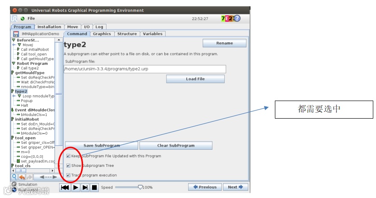Viewport: 376px width, 198px height.
Task: Select the initialRobot subprogram node
Action: pos(27,119)
